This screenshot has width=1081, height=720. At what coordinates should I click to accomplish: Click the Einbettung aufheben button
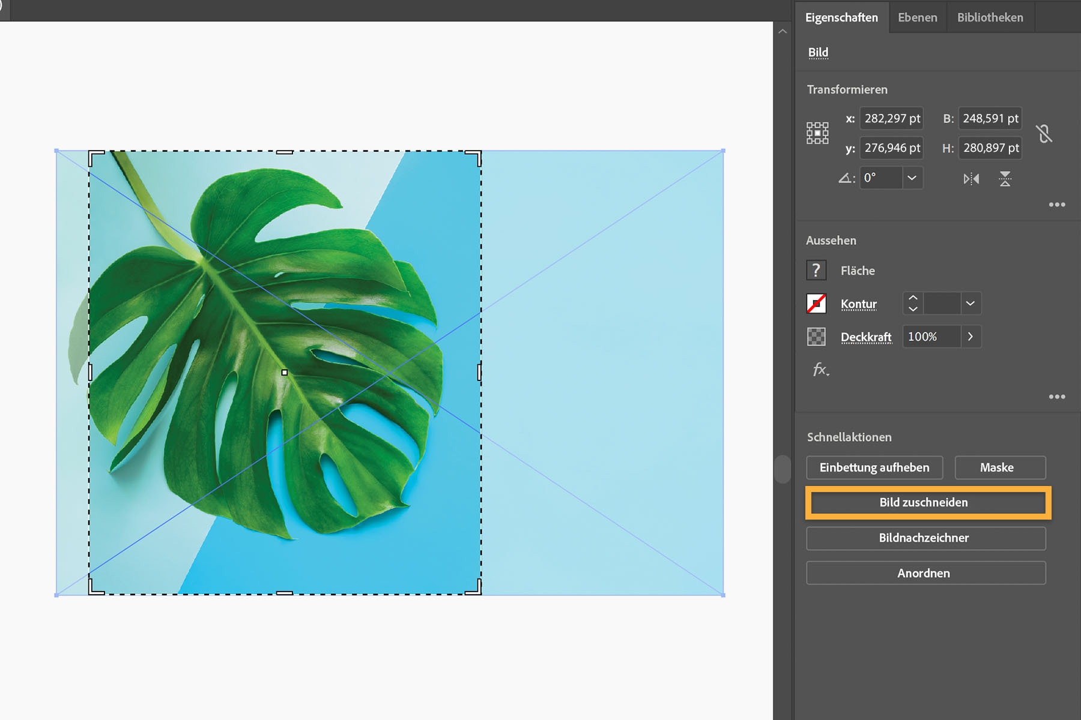pyautogui.click(x=874, y=467)
